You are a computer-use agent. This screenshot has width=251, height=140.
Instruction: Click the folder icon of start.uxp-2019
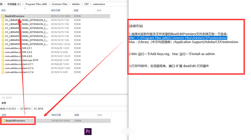pos(3,60)
